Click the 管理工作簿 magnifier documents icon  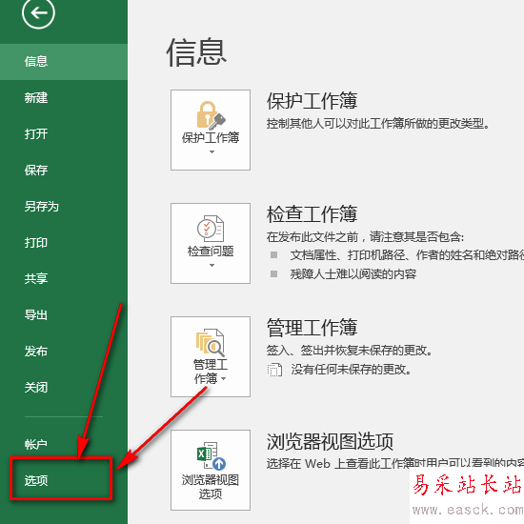[x=211, y=343]
